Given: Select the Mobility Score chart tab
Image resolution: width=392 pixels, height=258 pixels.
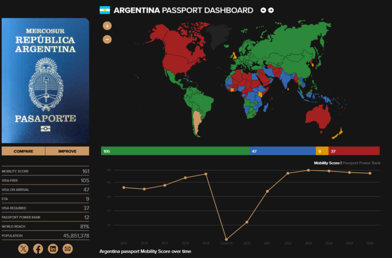Looking at the screenshot, I should (x=327, y=163).
